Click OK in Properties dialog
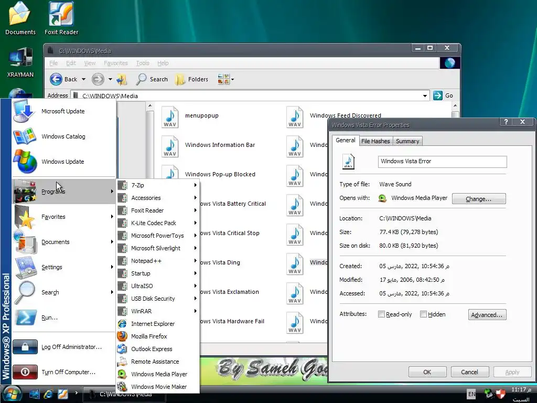 (x=427, y=372)
